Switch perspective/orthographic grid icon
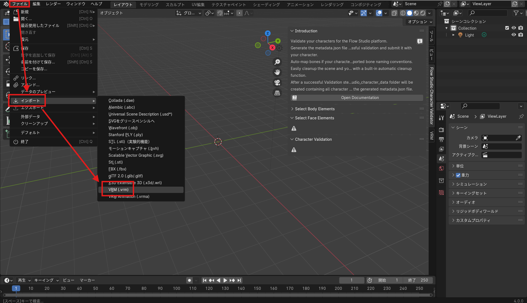Screen dimensions: 527x303 click(277, 93)
